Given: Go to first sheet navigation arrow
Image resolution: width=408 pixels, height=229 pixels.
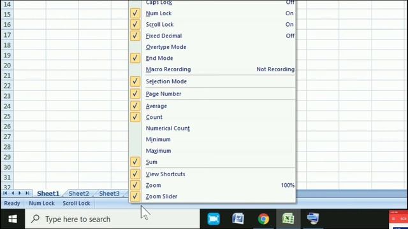Looking at the screenshot, I should point(5,193).
